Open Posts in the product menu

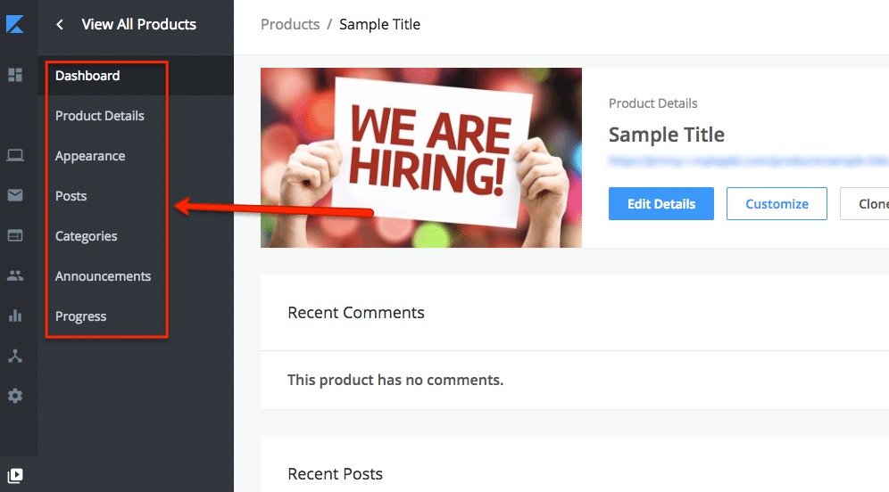pos(71,196)
